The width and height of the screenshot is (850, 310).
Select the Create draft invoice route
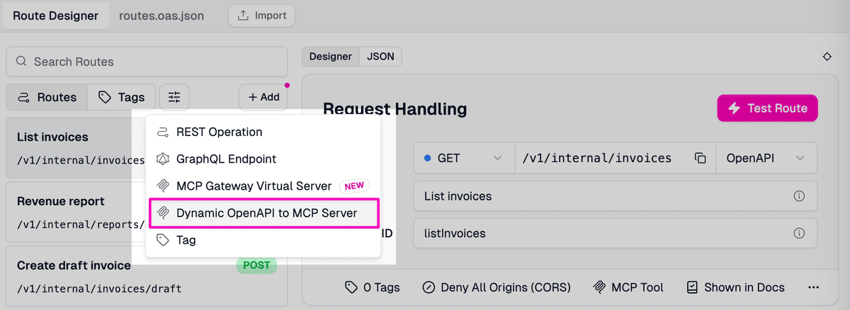coord(147,276)
